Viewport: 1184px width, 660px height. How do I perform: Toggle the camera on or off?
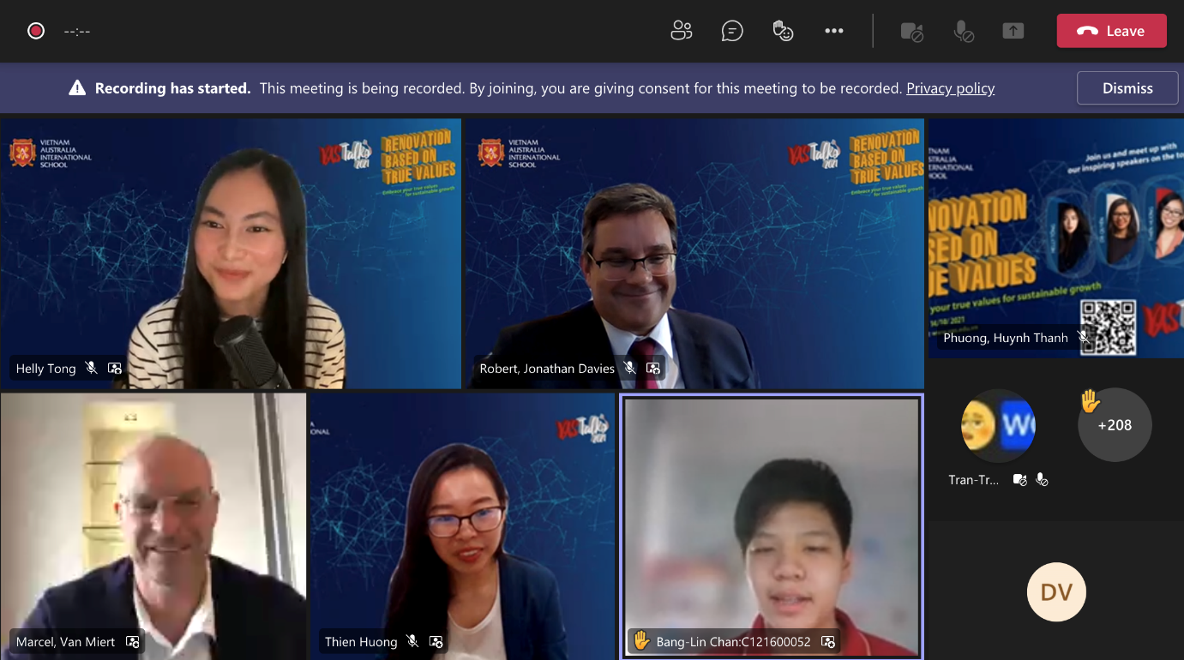[911, 32]
